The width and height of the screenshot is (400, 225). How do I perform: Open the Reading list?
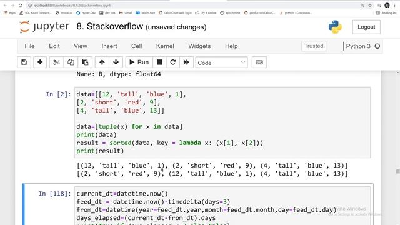point(386,13)
